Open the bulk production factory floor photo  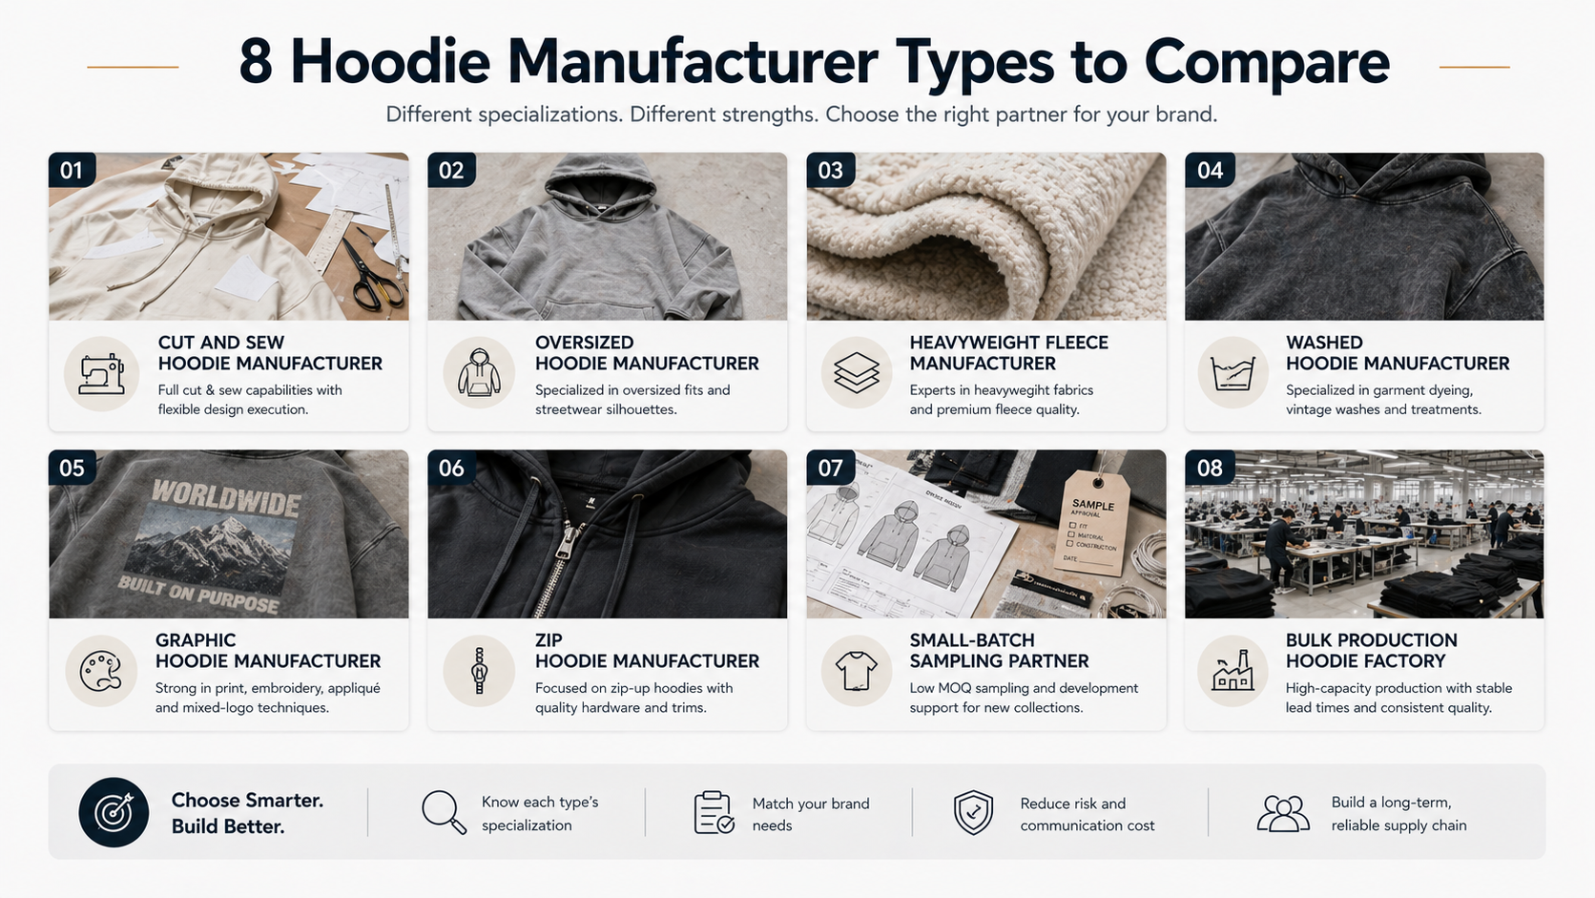click(1364, 534)
